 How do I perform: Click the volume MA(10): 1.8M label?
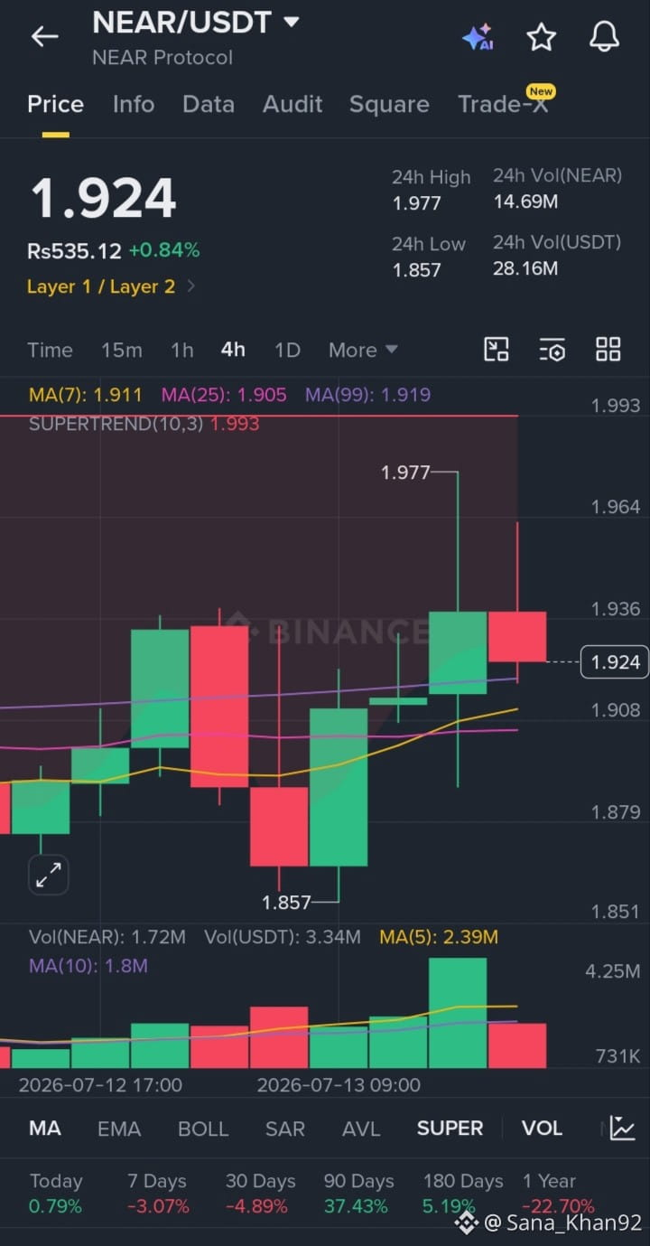88,966
